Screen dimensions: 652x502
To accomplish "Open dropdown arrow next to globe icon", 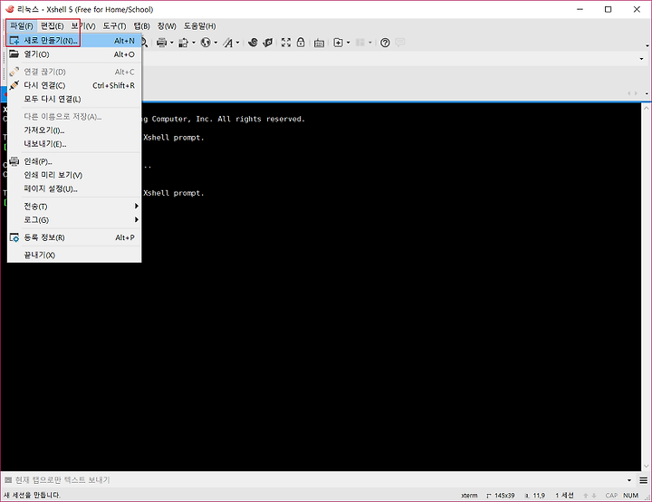I will 216,43.
